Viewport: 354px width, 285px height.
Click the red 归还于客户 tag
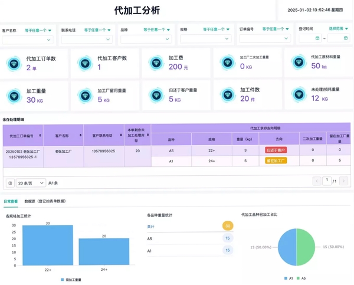pyautogui.click(x=276, y=150)
